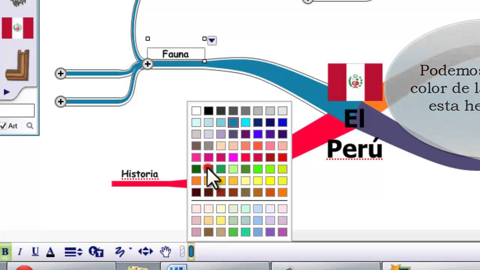Pick the bright cyan swatch
The image size is (480, 270).
tap(246, 122)
